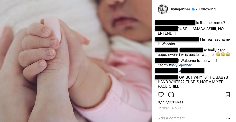Screen dimensions: 236x122
Task: Click the @kyliejenner mention in comments
Action: tap(181, 65)
